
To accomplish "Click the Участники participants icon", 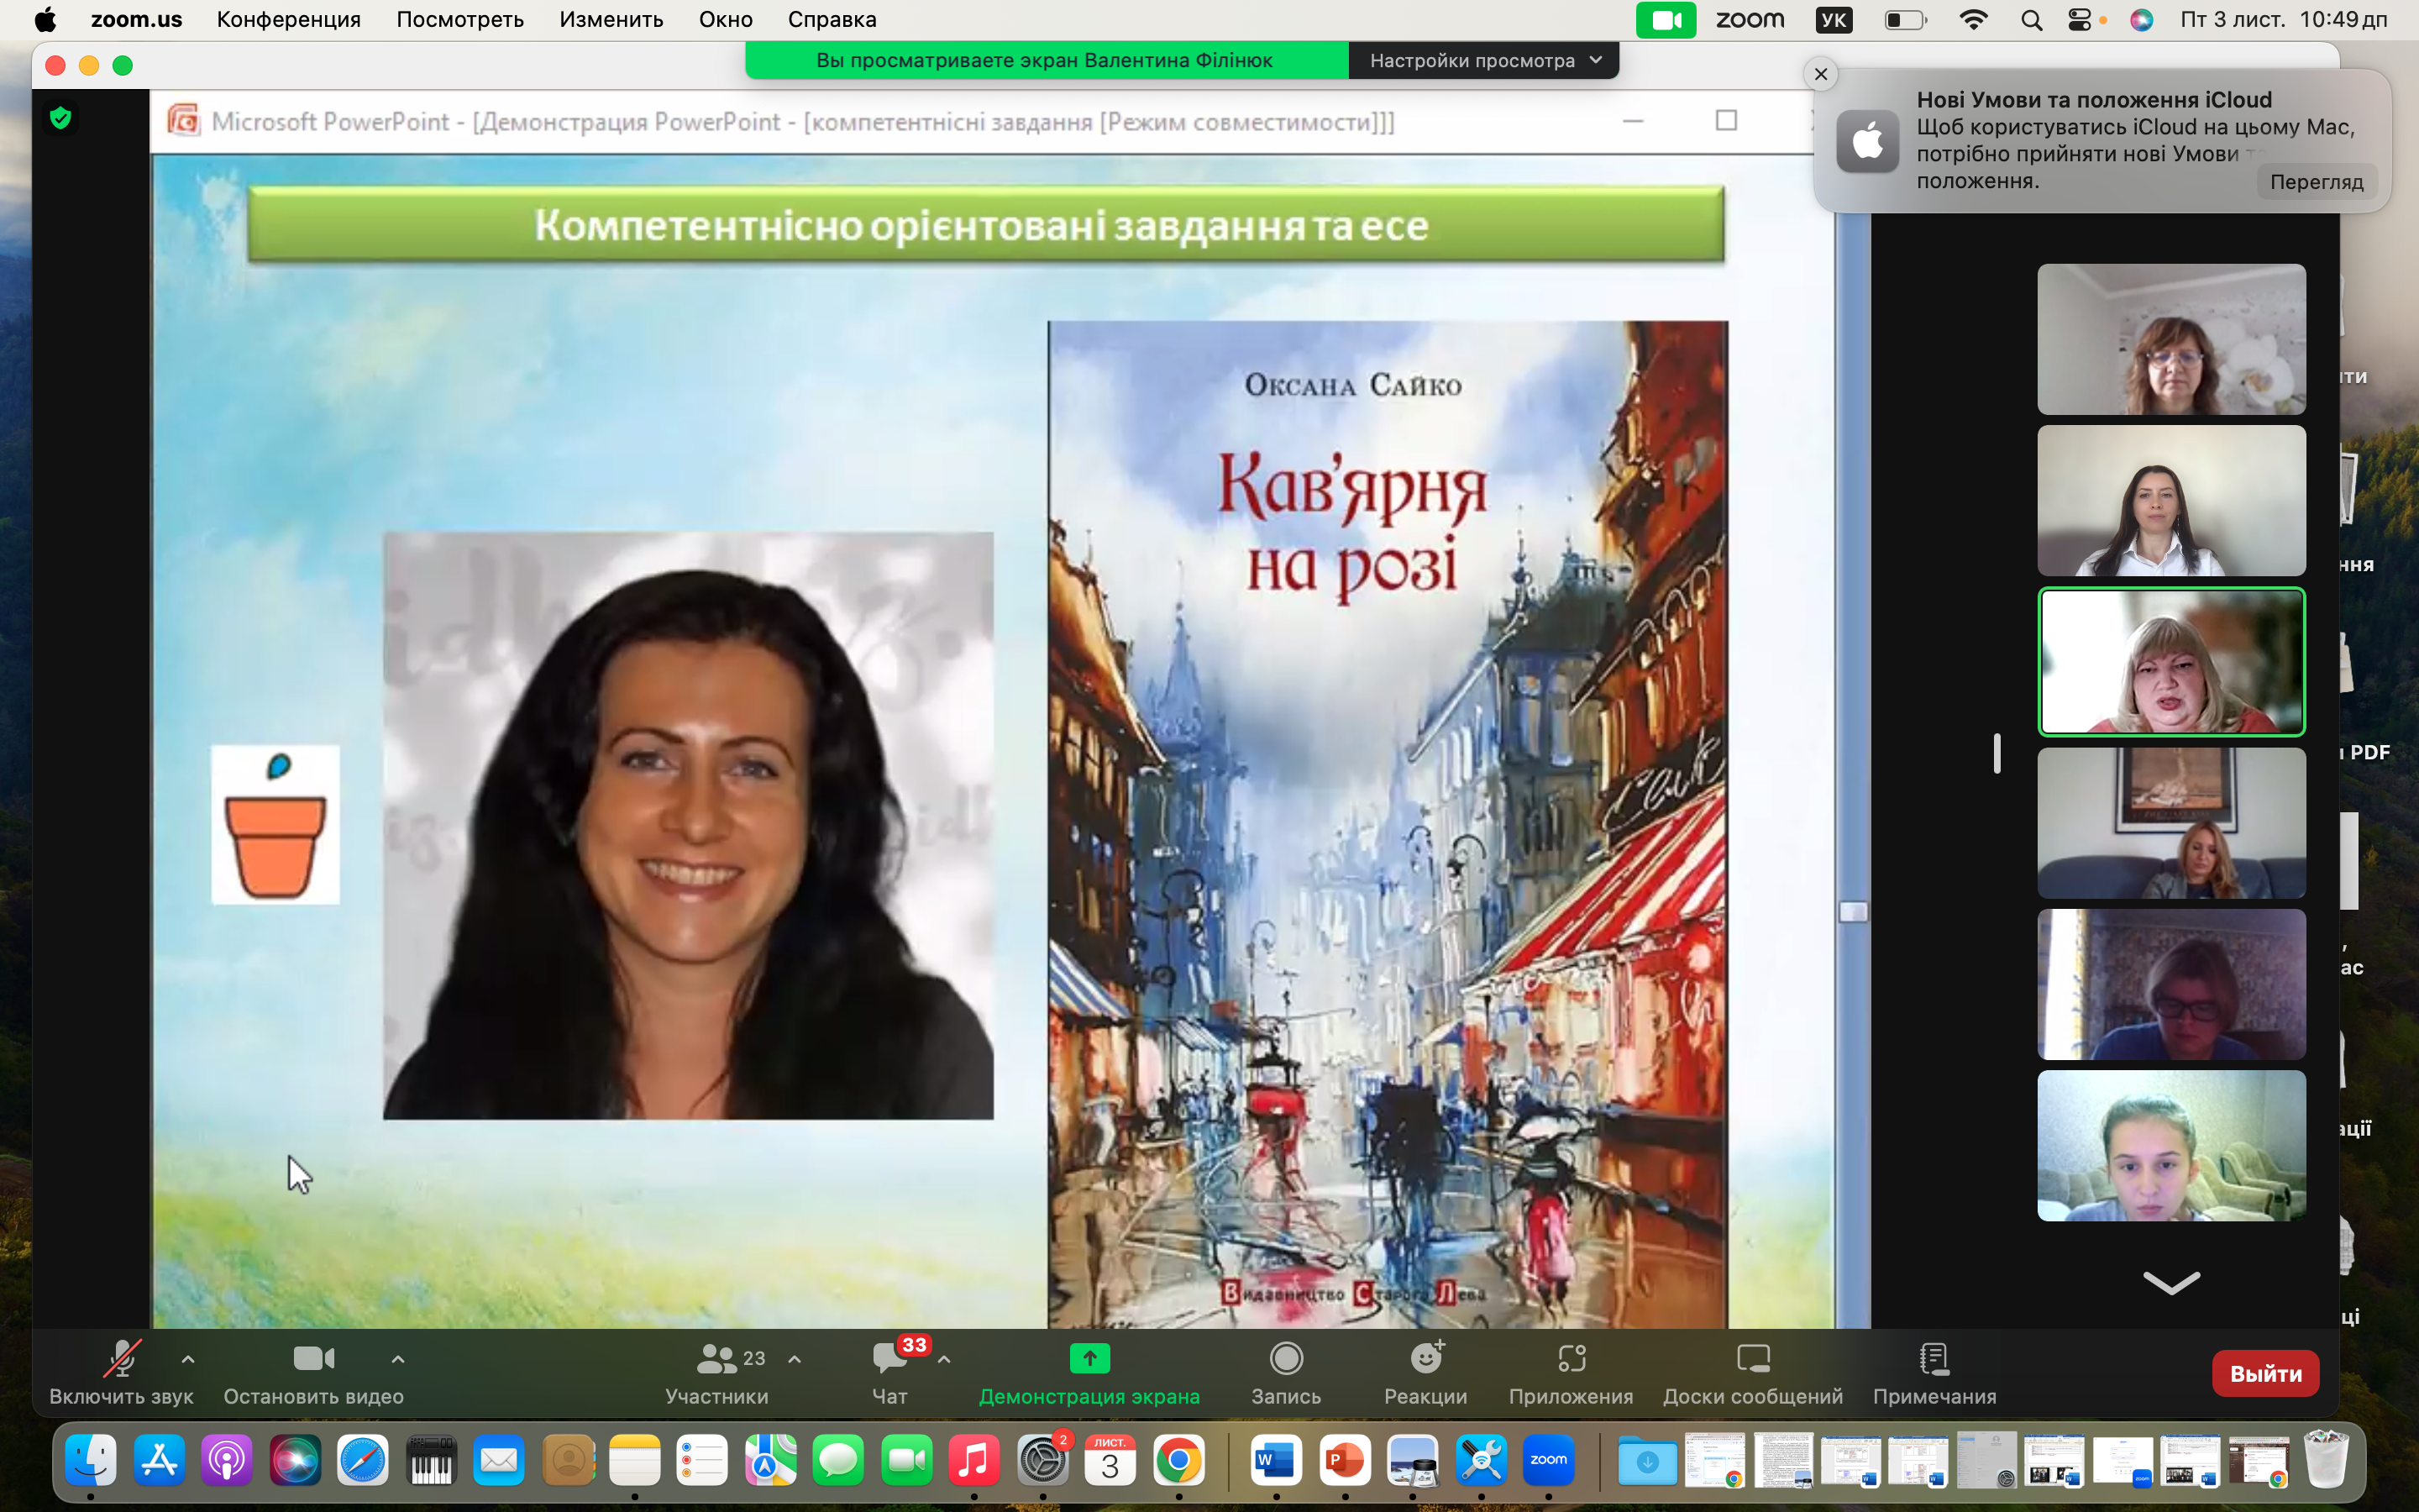I will coord(716,1359).
